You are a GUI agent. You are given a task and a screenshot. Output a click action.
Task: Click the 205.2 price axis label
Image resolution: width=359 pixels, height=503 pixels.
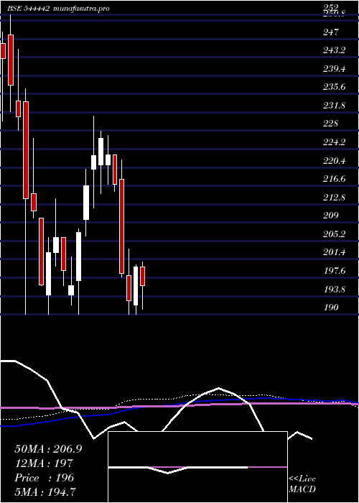click(x=334, y=234)
